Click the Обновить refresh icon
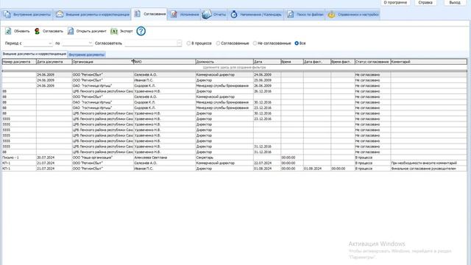 8,31
